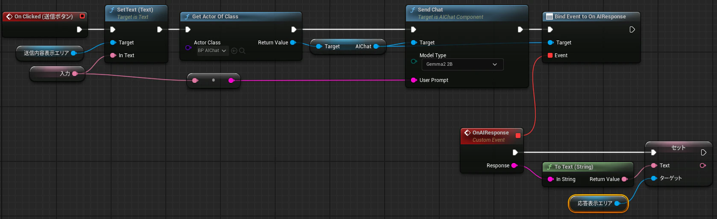Click the Target pin on Send Chat node
Image resolution: width=717 pixels, height=219 pixels.
point(414,43)
